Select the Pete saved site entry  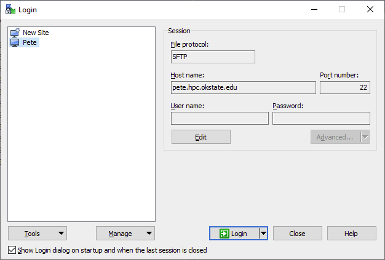(25, 42)
